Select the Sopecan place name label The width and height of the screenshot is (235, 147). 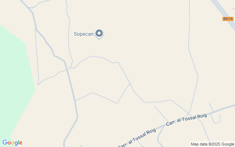tap(84, 34)
